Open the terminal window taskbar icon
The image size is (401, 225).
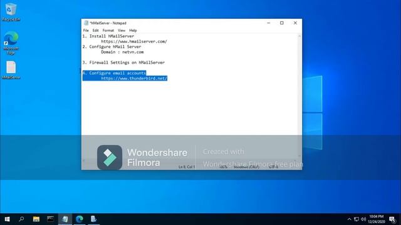click(50, 219)
